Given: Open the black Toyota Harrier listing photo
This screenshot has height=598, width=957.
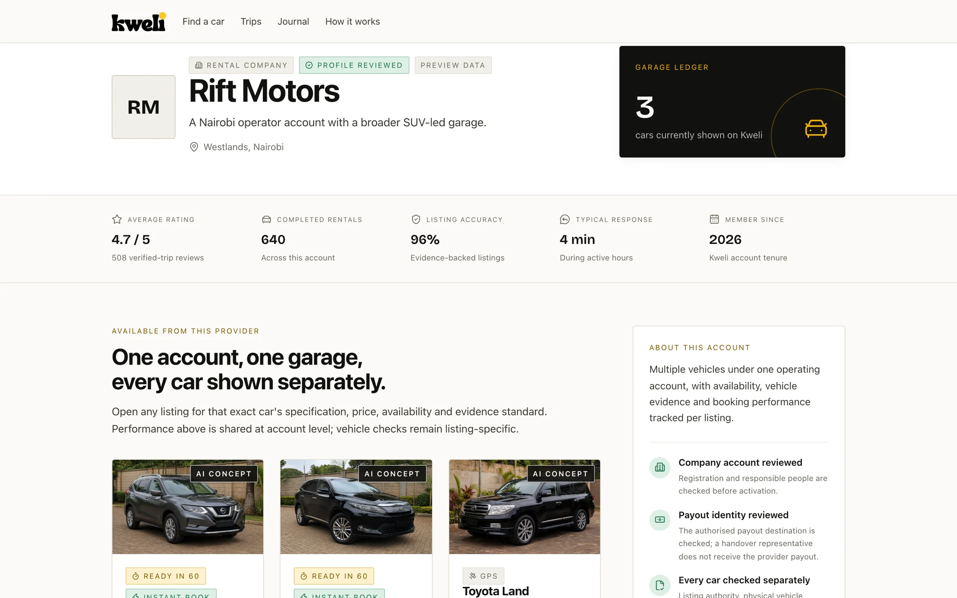Looking at the screenshot, I should [356, 507].
